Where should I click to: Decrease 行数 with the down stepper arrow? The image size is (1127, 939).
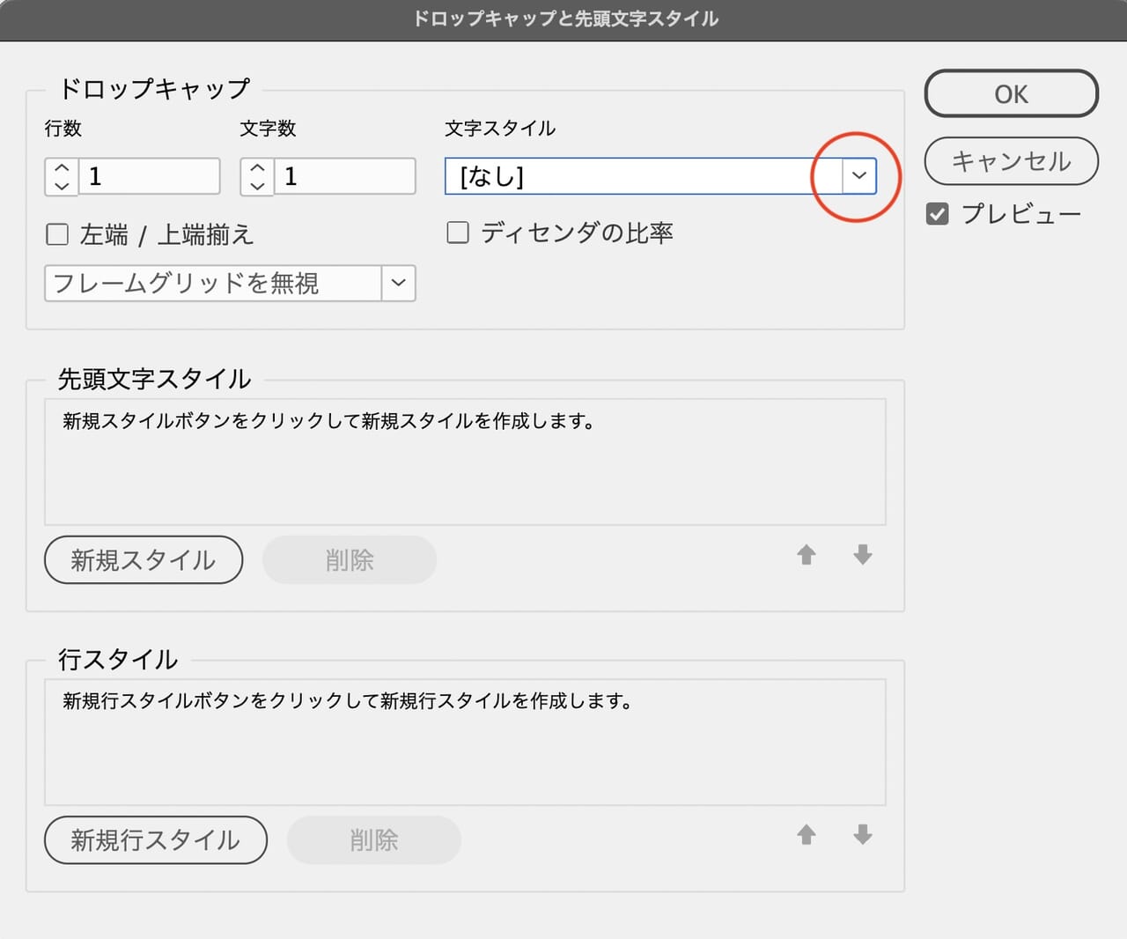coord(62,186)
